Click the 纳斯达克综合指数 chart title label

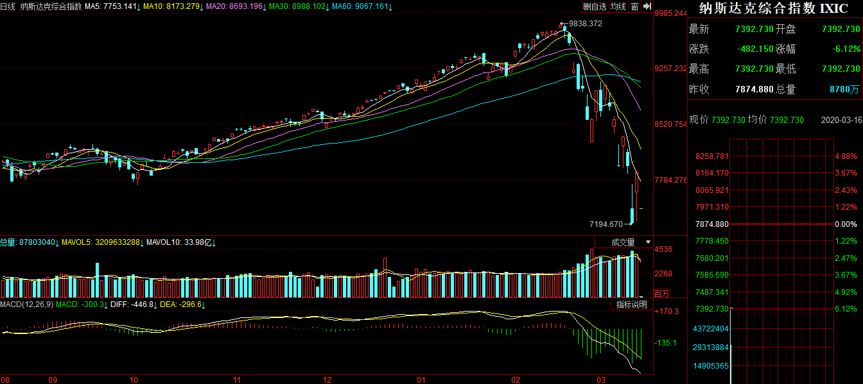click(51, 6)
